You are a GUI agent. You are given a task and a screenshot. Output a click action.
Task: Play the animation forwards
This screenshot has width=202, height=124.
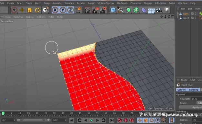click(91, 120)
